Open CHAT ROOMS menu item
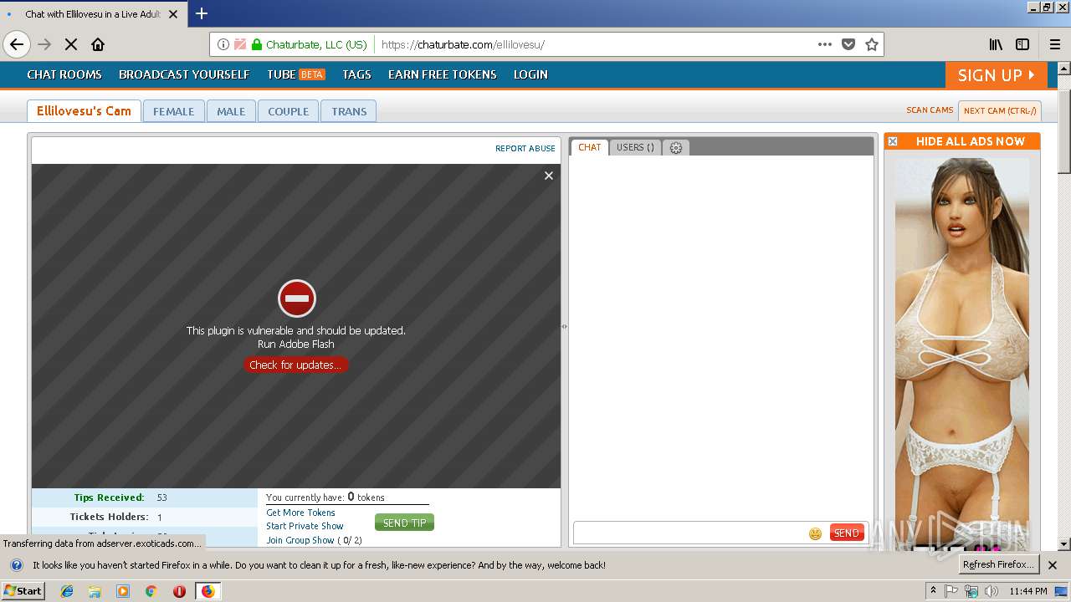The image size is (1071, 602). [64, 74]
